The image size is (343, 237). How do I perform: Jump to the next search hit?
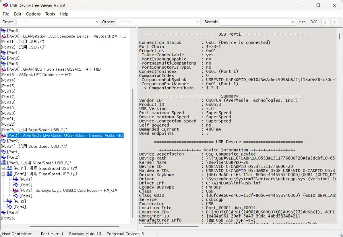pyautogui.click(x=334, y=22)
